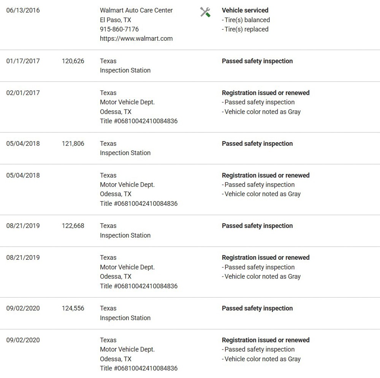Viewport: 380px width, 378px height.
Task: Select the El Paso, TX location text
Action: point(116,20)
